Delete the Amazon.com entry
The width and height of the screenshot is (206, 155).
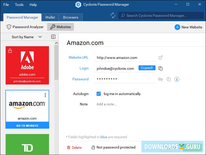74,147
